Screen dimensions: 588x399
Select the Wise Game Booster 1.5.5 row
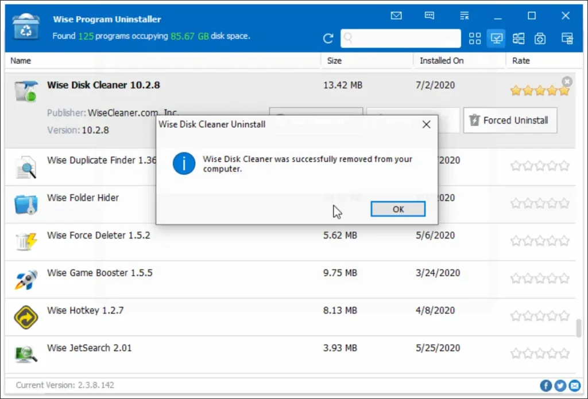click(x=290, y=280)
